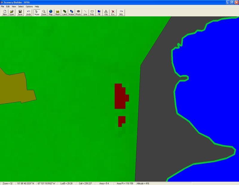Select the Obj placement tool

pyautogui.click(x=106, y=12)
